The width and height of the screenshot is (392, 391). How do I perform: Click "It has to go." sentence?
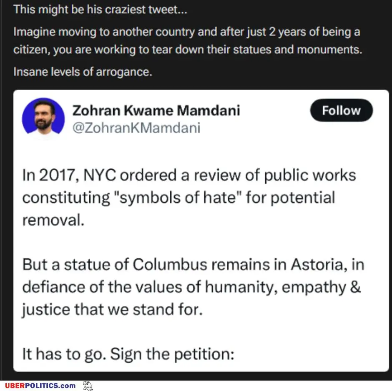(64, 355)
